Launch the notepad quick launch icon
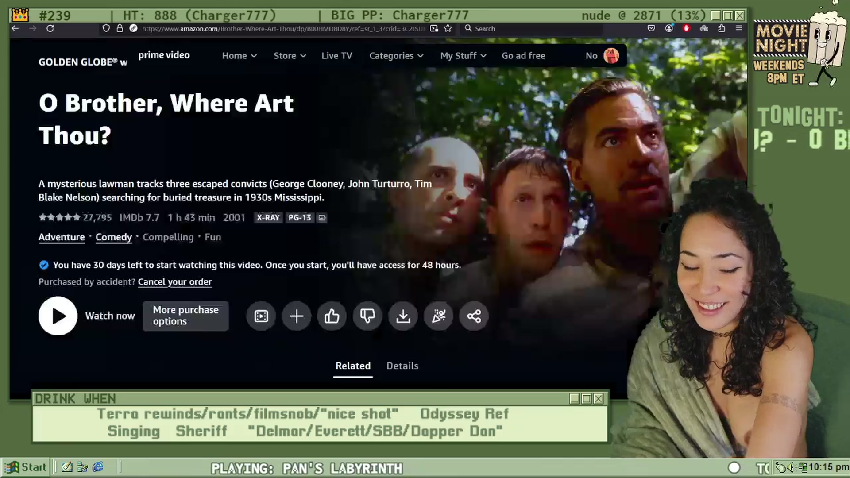Screen dimensions: 850x478 (x=67, y=467)
